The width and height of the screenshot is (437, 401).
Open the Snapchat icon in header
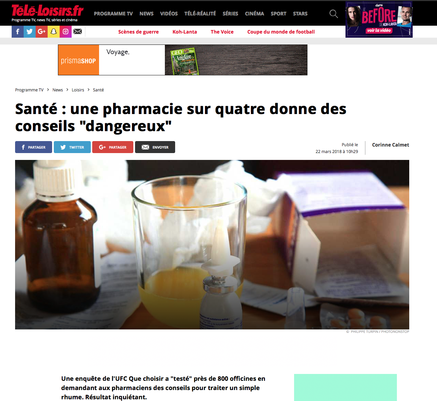coord(53,32)
